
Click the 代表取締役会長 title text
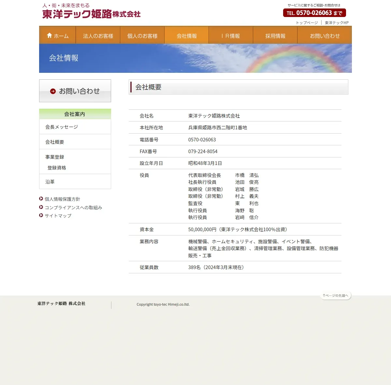205,175
